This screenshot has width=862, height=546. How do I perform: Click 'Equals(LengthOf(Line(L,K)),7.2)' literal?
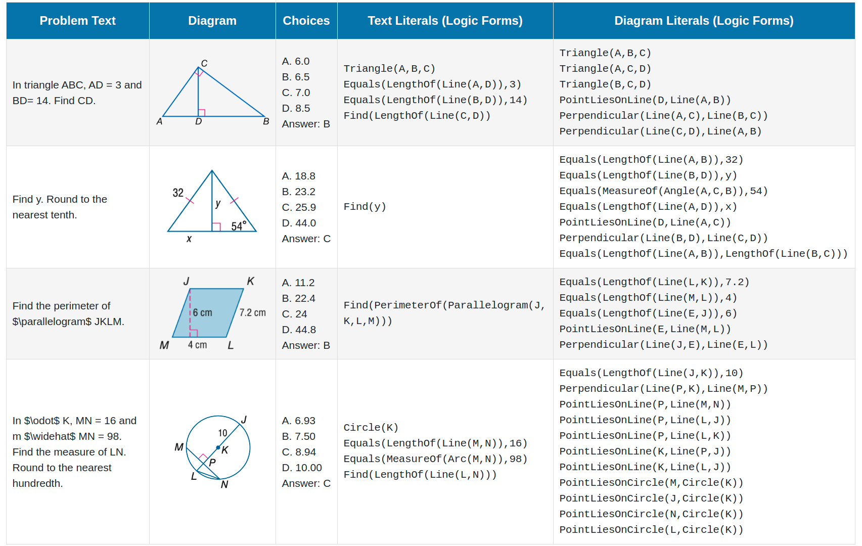[654, 282]
